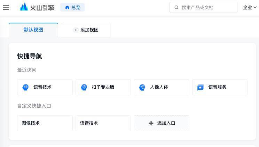Click the 语音服务 folder icon

click(201, 87)
